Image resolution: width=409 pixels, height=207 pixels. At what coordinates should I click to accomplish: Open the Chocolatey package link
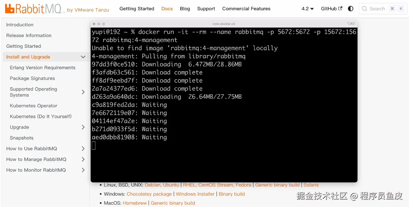149,194
